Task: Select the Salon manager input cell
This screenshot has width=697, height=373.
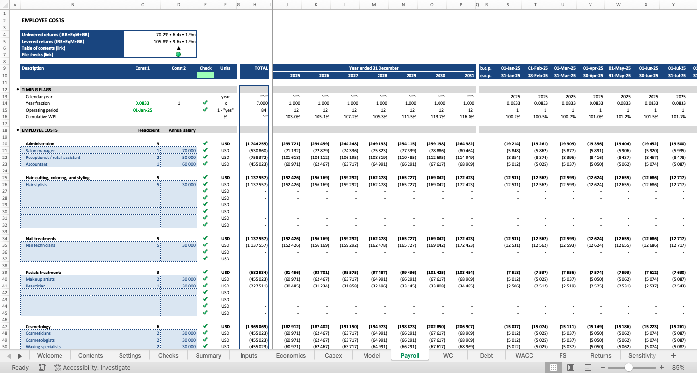Action: (72, 150)
